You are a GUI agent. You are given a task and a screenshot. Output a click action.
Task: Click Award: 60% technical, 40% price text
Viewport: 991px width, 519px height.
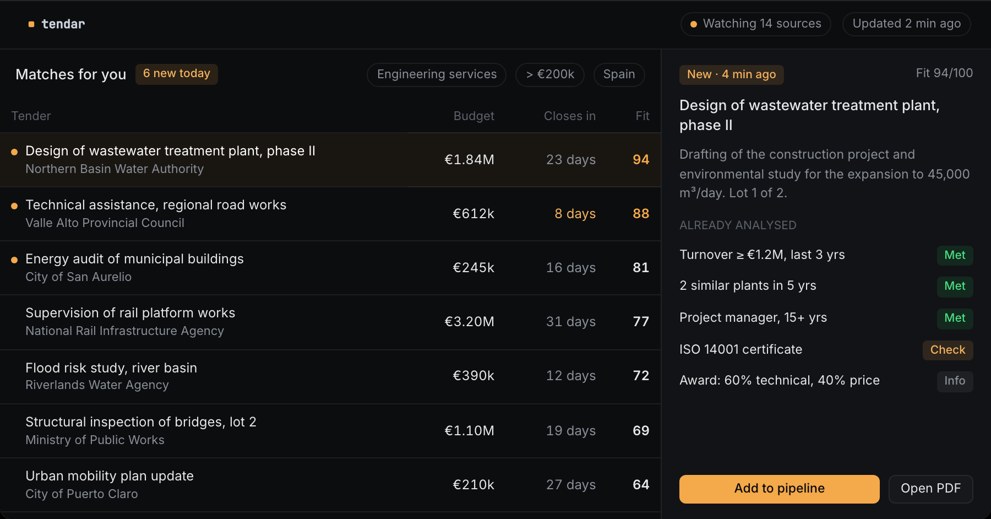point(779,380)
